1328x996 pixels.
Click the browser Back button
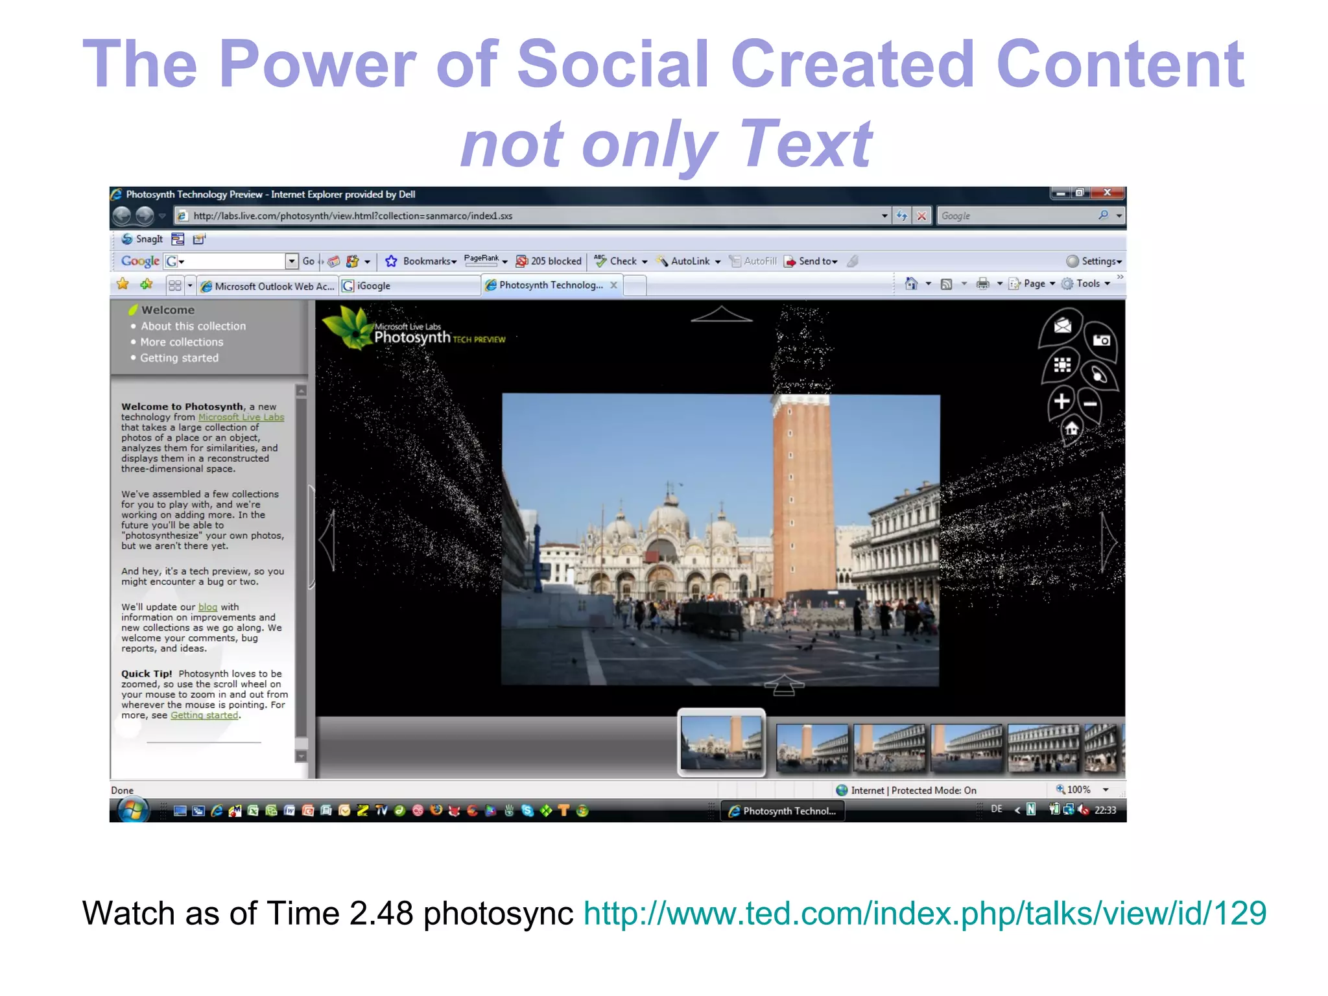click(122, 216)
